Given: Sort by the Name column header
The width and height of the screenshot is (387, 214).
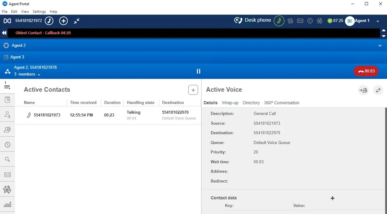Looking at the screenshot, I should pos(29,103).
